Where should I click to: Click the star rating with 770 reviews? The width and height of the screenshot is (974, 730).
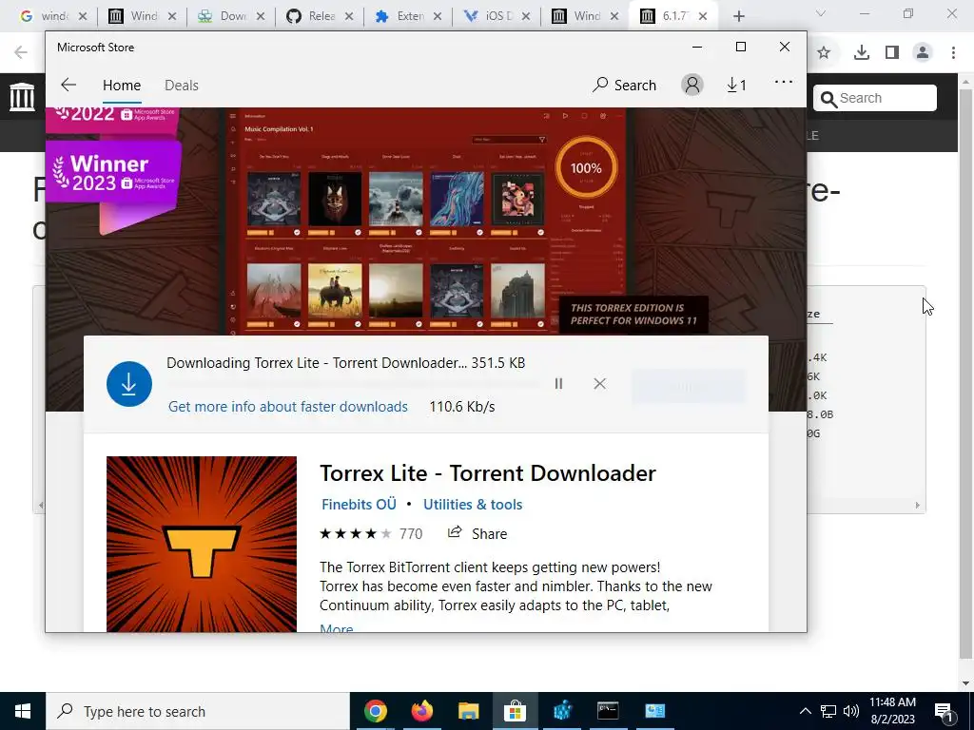[x=371, y=533]
